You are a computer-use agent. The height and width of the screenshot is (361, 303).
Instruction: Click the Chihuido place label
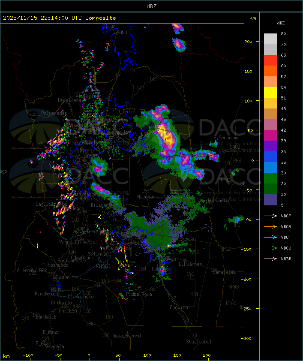61,303
